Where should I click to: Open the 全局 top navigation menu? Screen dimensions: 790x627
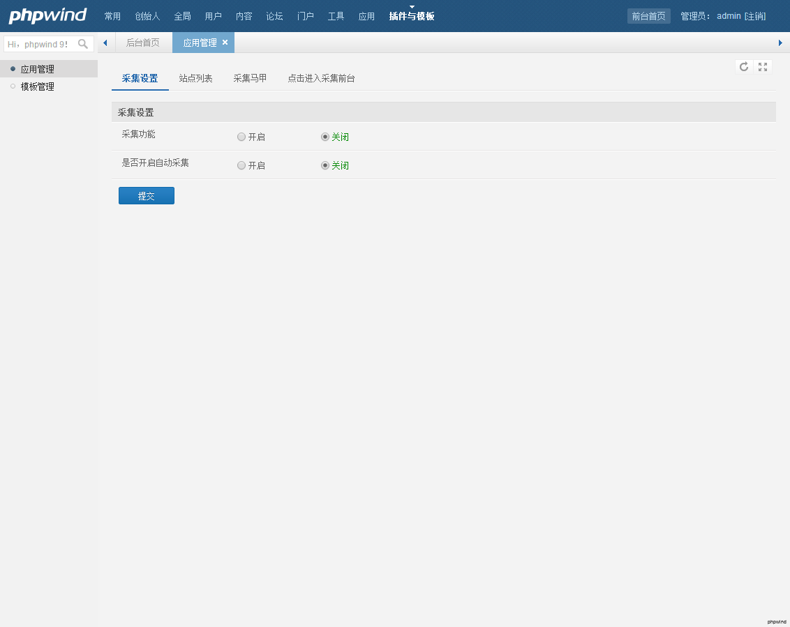[182, 16]
